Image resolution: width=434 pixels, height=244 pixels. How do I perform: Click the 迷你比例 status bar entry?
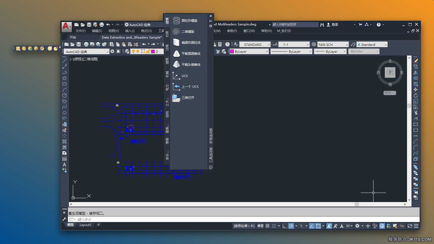click(x=244, y=226)
